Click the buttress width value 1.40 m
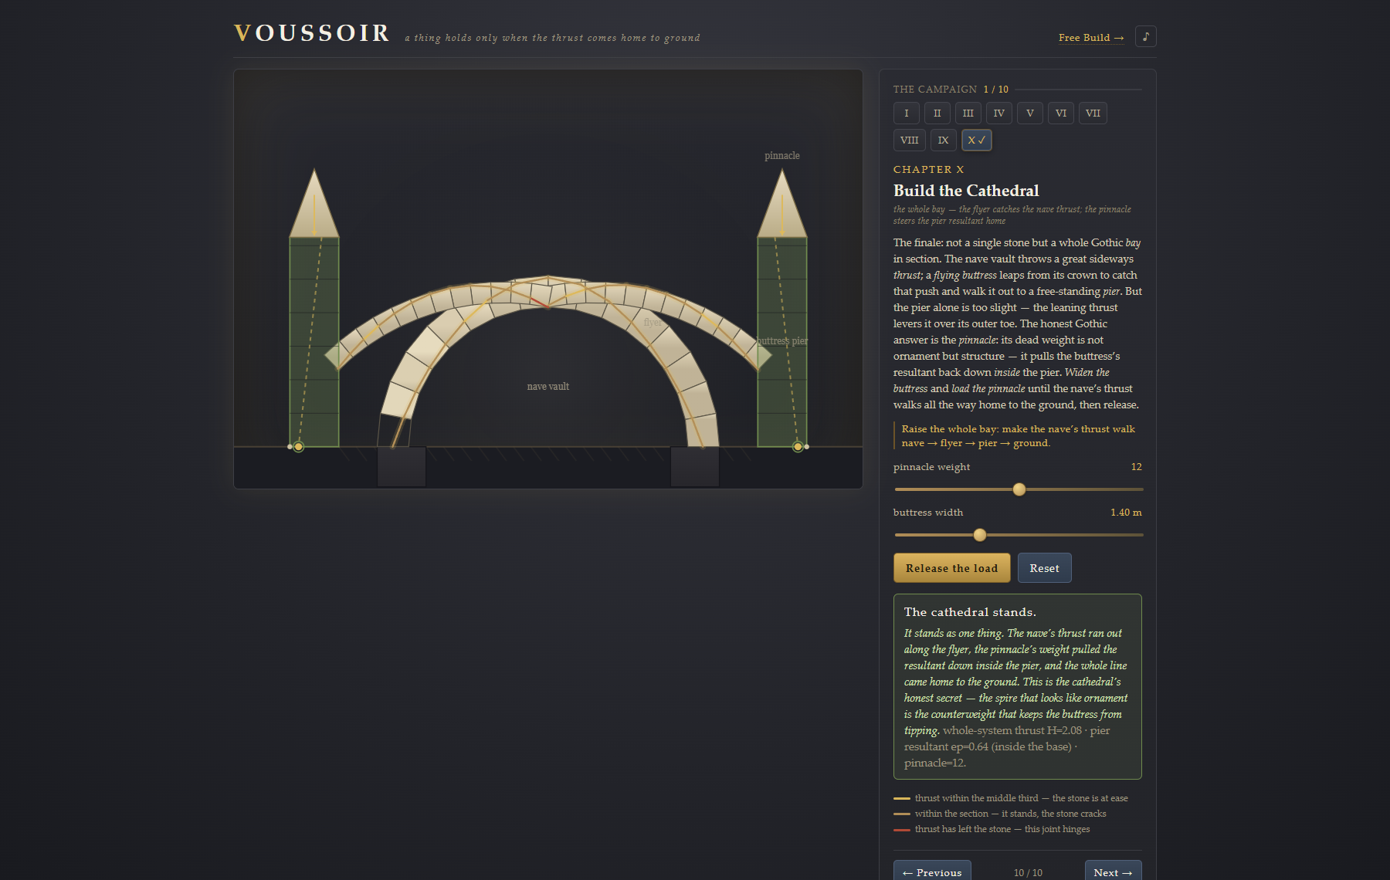The image size is (1390, 880). click(1126, 512)
